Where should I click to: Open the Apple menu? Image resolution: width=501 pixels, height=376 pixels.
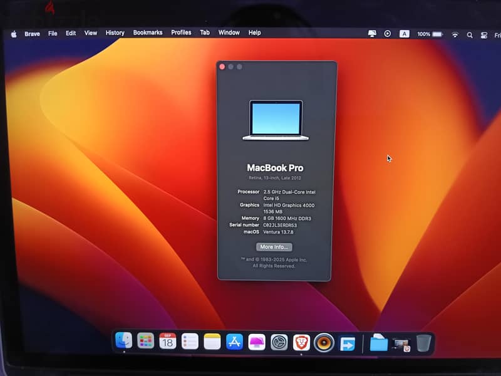(x=14, y=34)
